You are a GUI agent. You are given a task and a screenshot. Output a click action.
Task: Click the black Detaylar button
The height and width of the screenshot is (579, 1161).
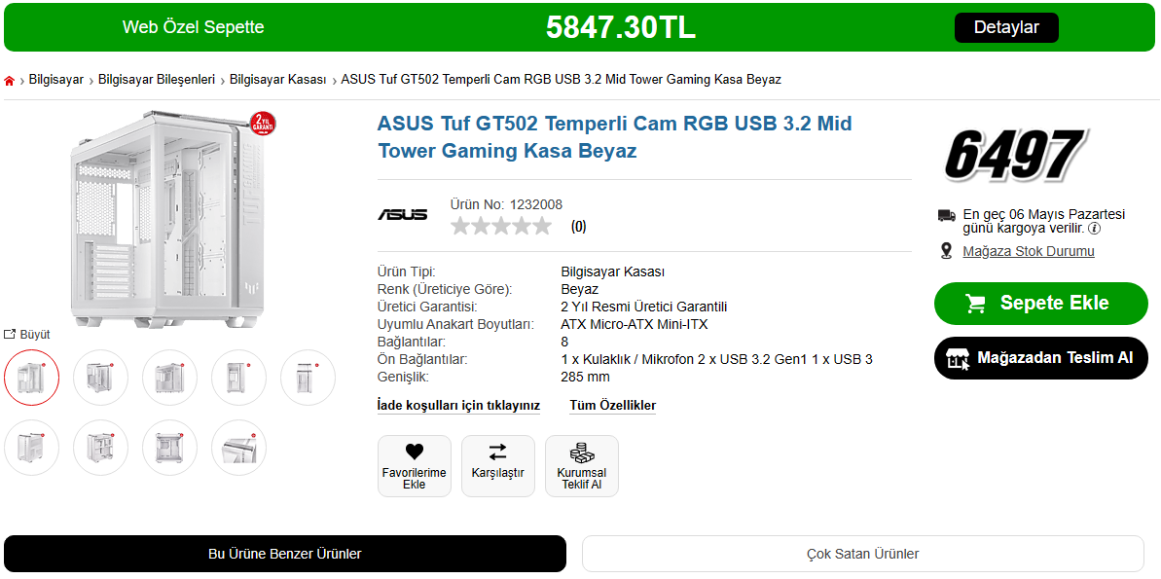1006,27
